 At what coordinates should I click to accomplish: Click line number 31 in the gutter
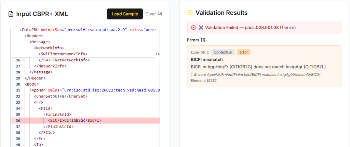pyautogui.click(x=18, y=90)
